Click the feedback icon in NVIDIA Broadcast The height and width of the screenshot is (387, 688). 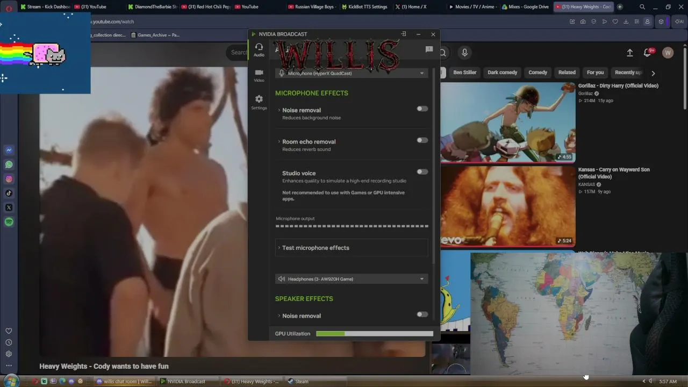pyautogui.click(x=429, y=49)
